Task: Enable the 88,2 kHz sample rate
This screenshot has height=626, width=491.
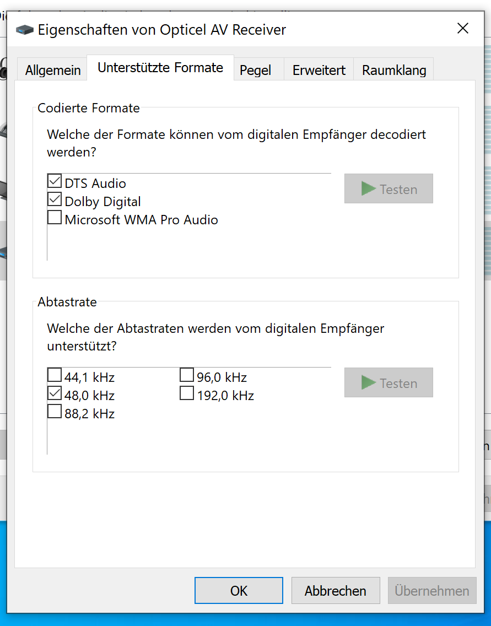Action: pos(55,412)
